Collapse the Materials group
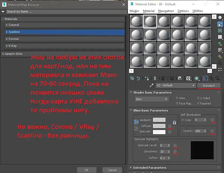 pos(3,19)
